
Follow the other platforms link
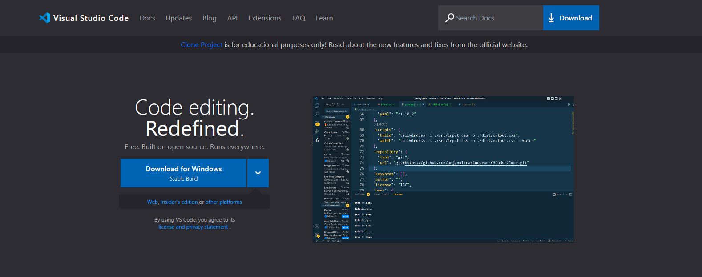[x=224, y=202]
